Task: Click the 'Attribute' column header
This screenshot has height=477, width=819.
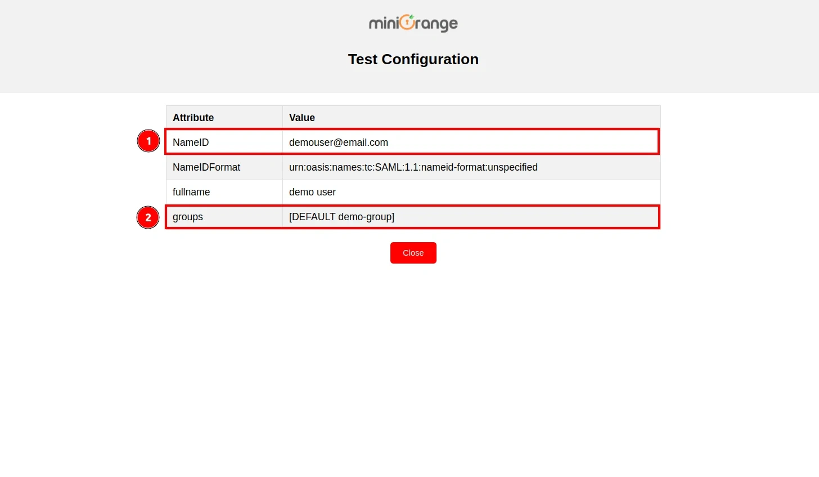Action: pyautogui.click(x=193, y=117)
